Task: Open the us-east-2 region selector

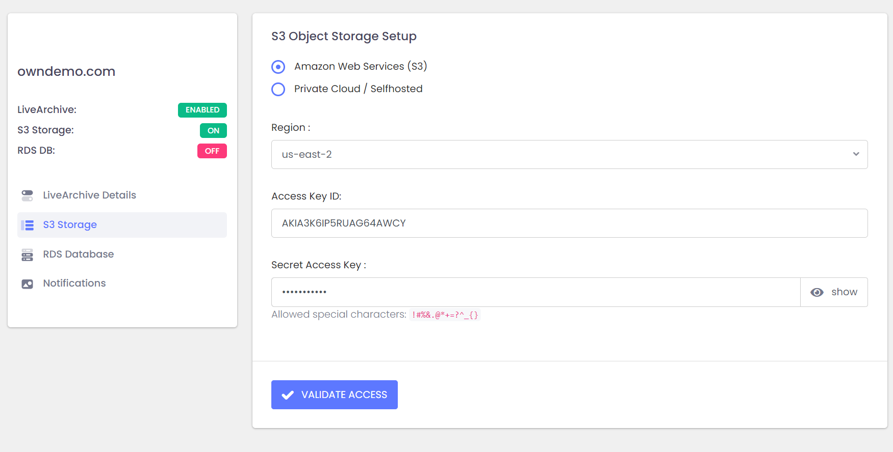Action: click(x=561, y=154)
